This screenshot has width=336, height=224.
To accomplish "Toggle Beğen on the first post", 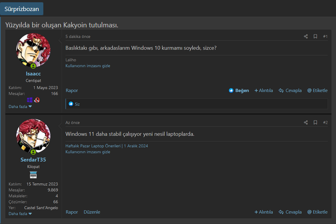I will 239,91.
